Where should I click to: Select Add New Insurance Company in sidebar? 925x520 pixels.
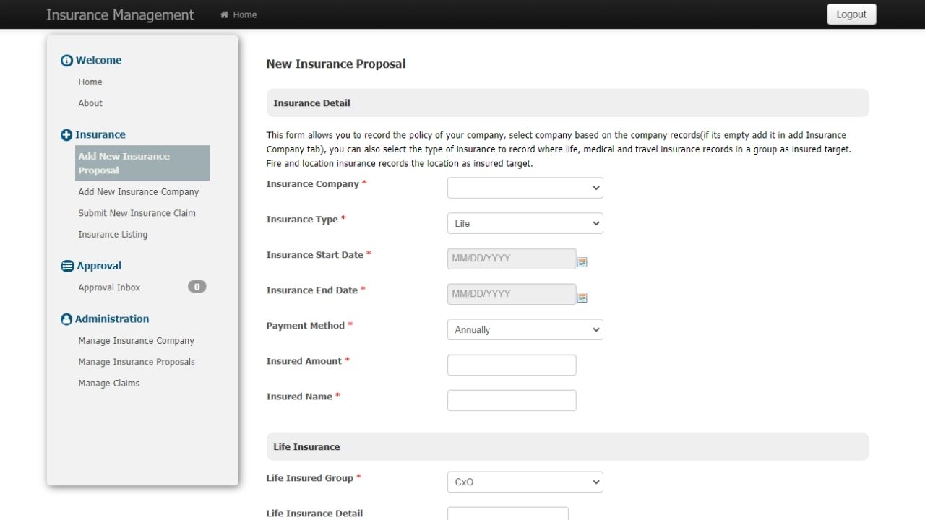tap(138, 192)
